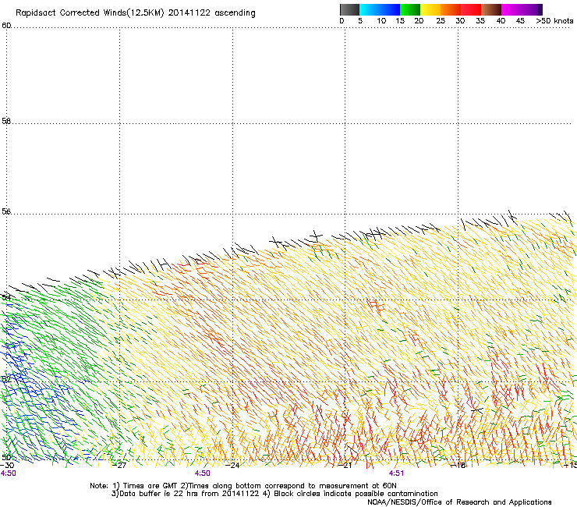
Task: Click the legend tick label '10'
Action: pos(381,21)
